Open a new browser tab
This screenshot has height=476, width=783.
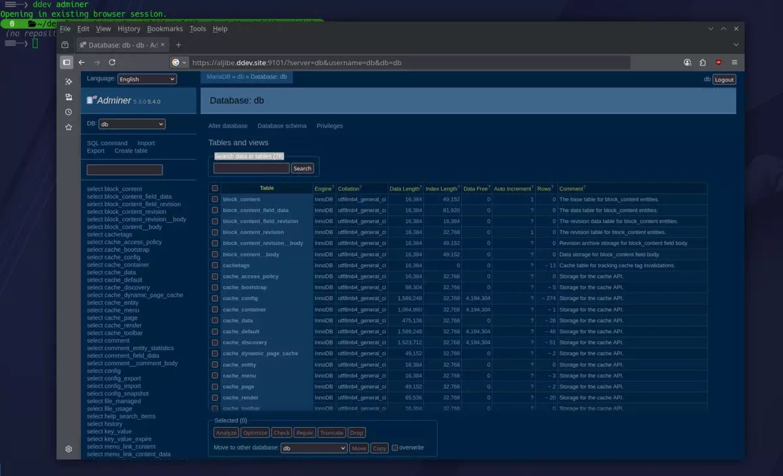coord(178,45)
